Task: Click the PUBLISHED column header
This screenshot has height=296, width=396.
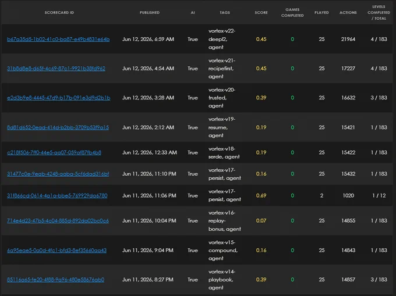Action: (x=150, y=12)
